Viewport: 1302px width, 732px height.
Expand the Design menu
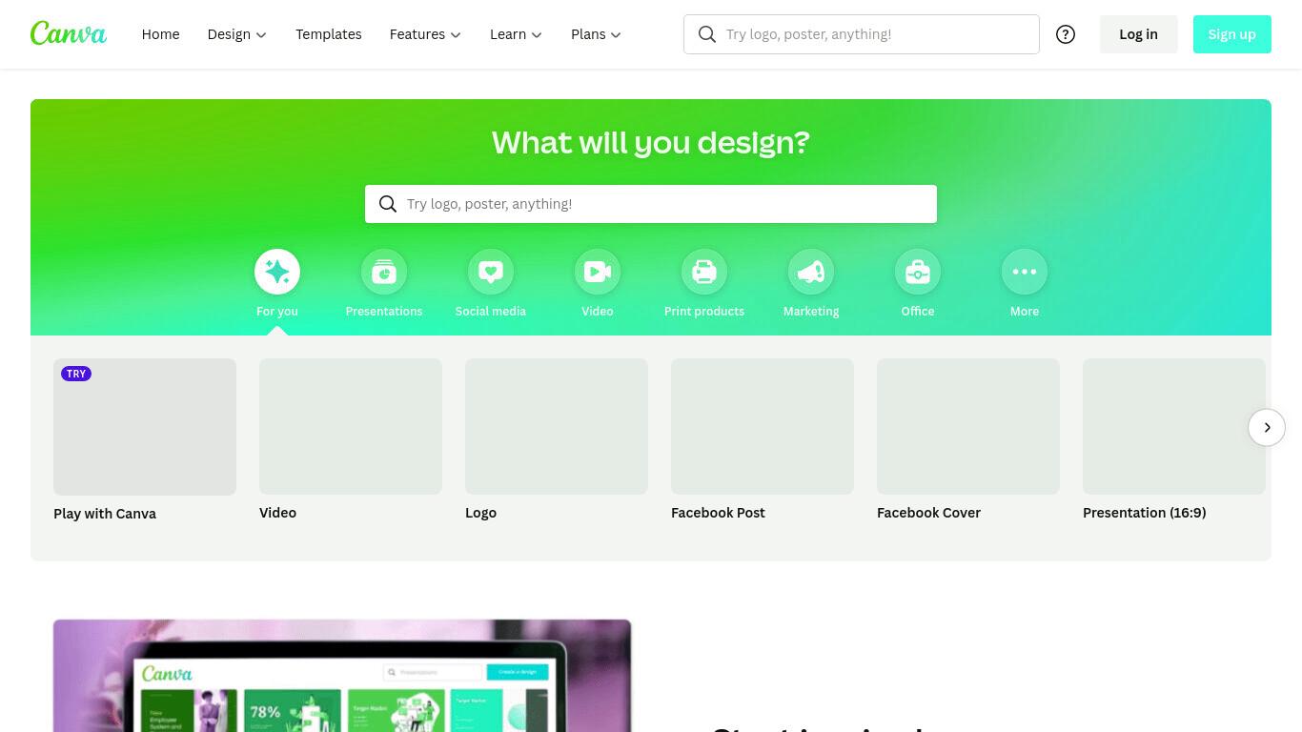[237, 34]
